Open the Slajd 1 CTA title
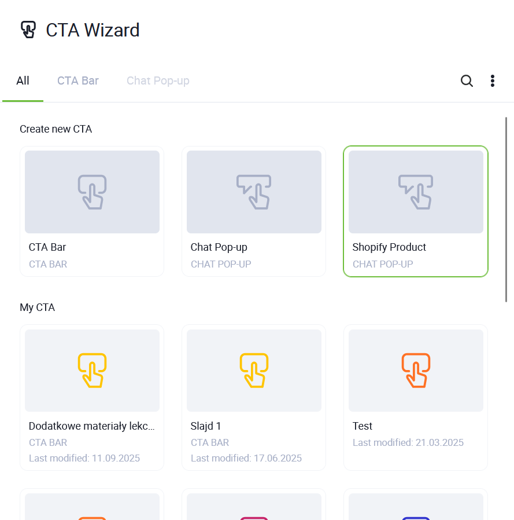Viewport: 514px width, 520px height. coord(206,426)
